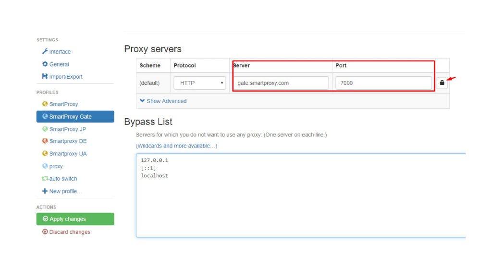492x276 pixels.
Task: Click the localhost entry in bypass list
Action: click(x=154, y=175)
